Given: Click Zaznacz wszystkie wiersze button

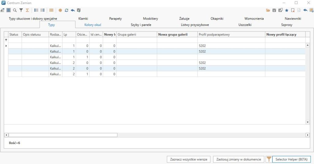Looking at the screenshot, I should (x=189, y=159).
